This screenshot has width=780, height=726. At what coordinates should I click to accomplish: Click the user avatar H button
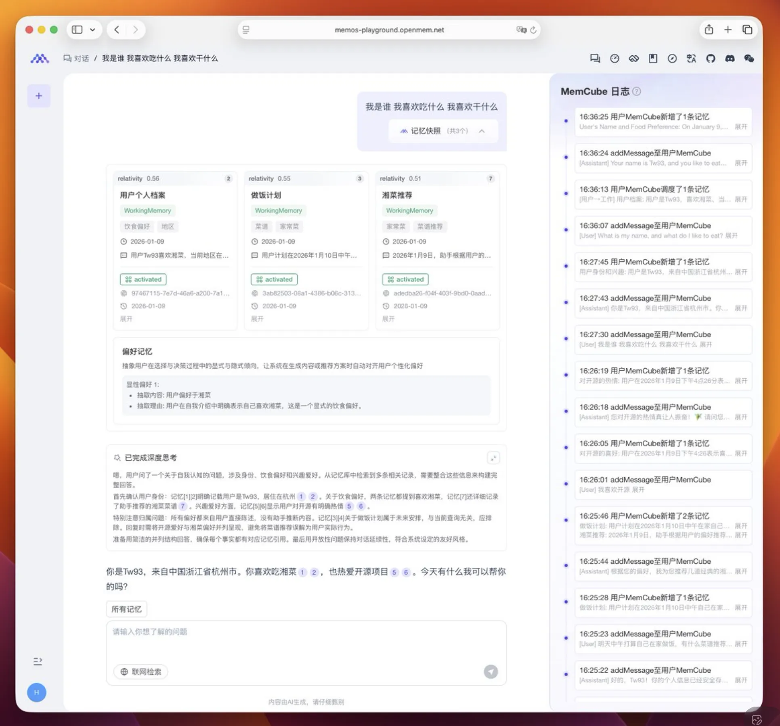click(37, 692)
